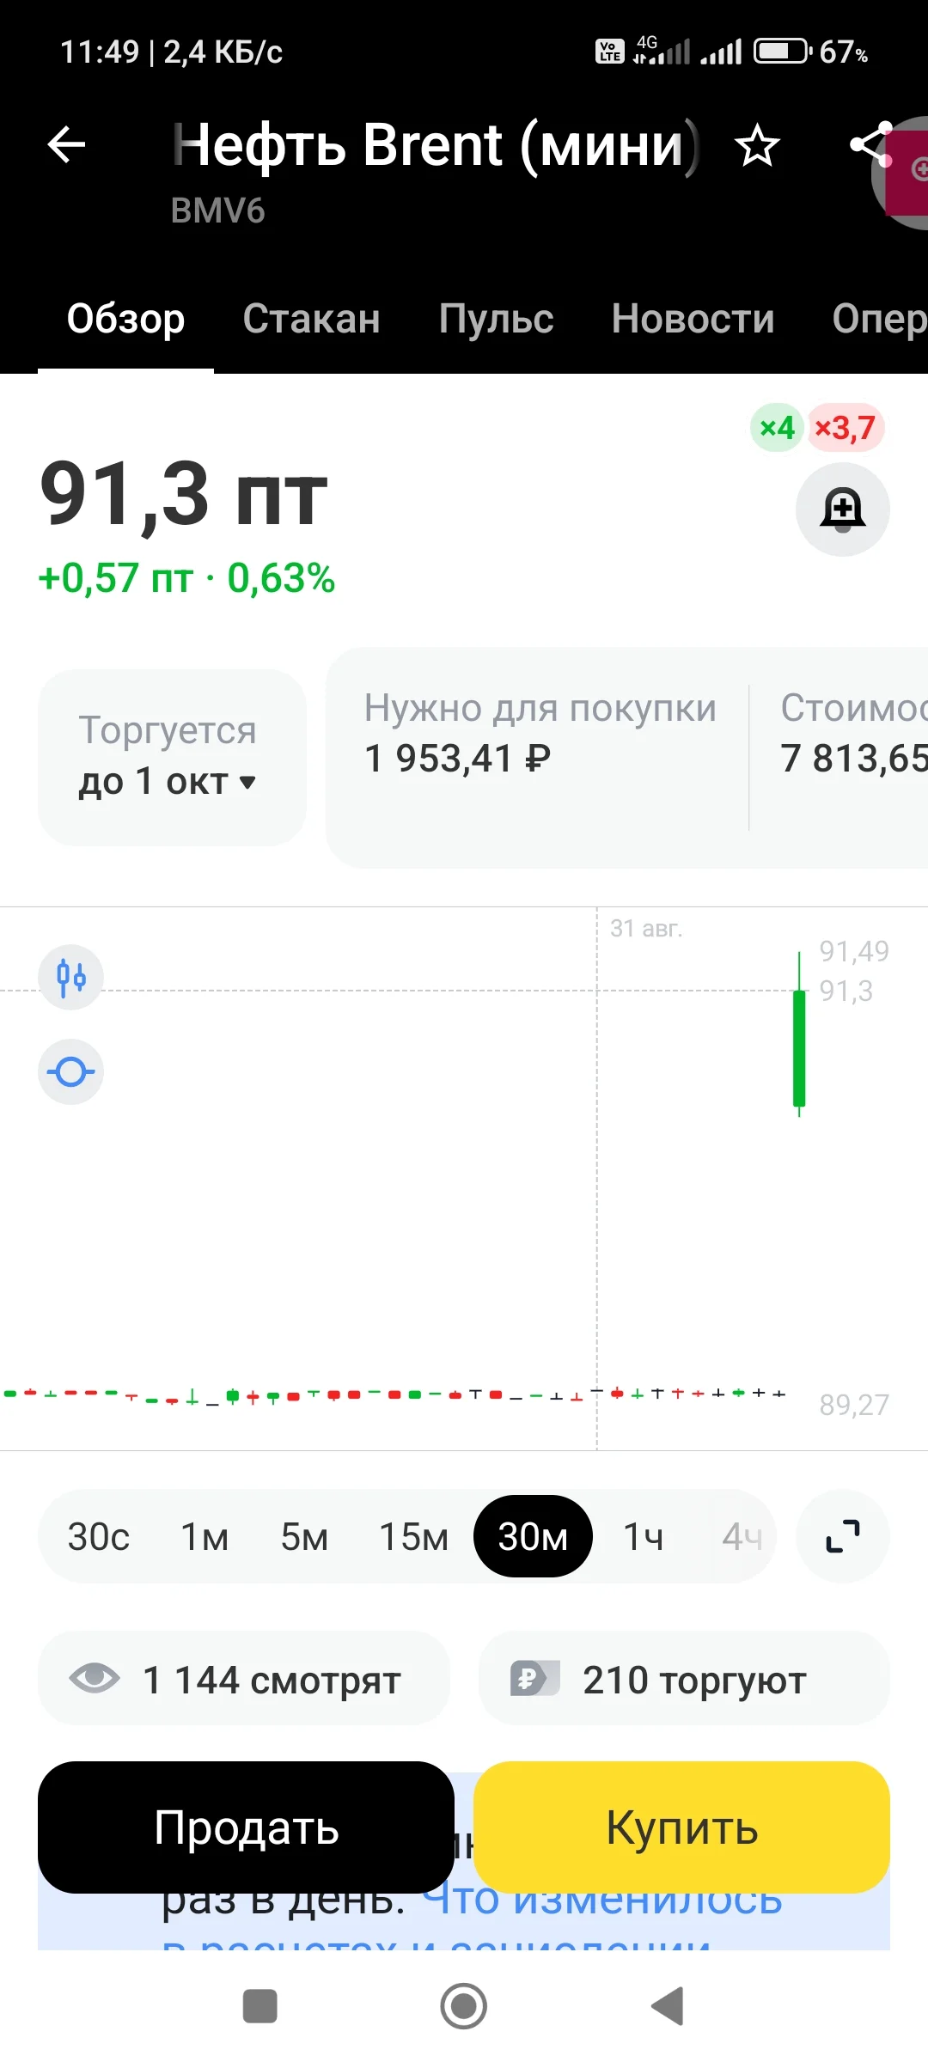Tap the Android back triangle button
The image size is (928, 2062).
(668, 2006)
